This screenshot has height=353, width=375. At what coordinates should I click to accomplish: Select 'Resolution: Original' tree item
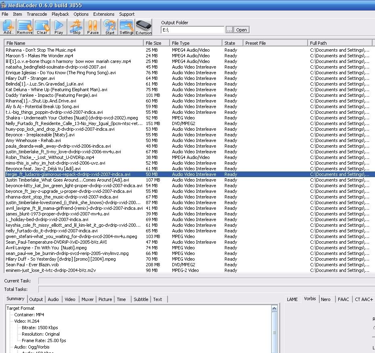click(x=41, y=334)
